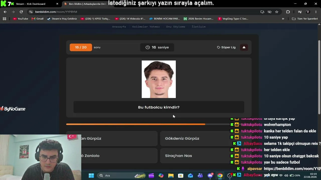Open Outlook from the taskbar

(190, 175)
